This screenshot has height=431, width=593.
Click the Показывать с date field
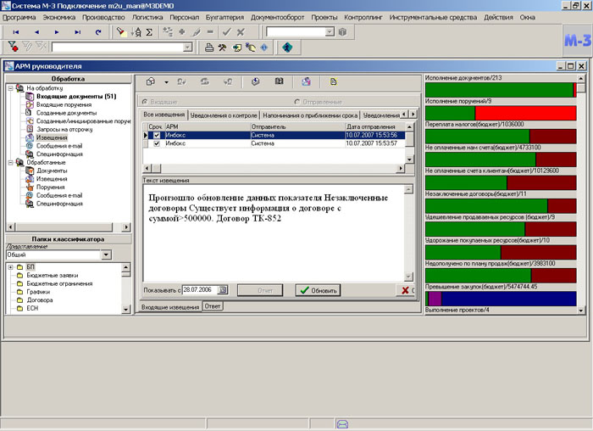200,290
